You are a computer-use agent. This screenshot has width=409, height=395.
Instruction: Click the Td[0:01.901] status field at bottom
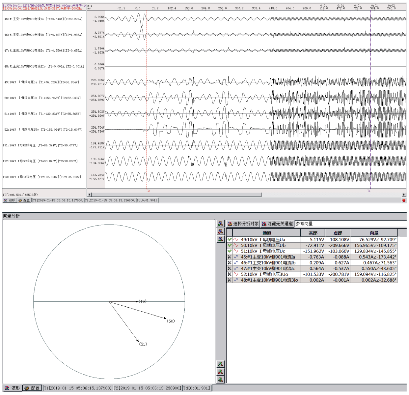click(x=197, y=388)
